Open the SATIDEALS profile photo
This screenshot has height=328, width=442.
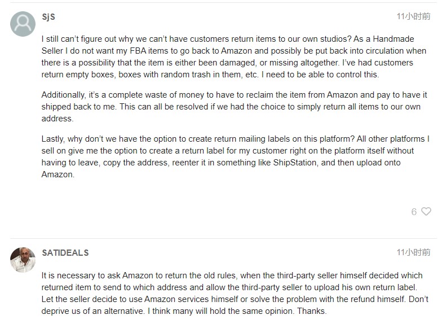tap(23, 260)
